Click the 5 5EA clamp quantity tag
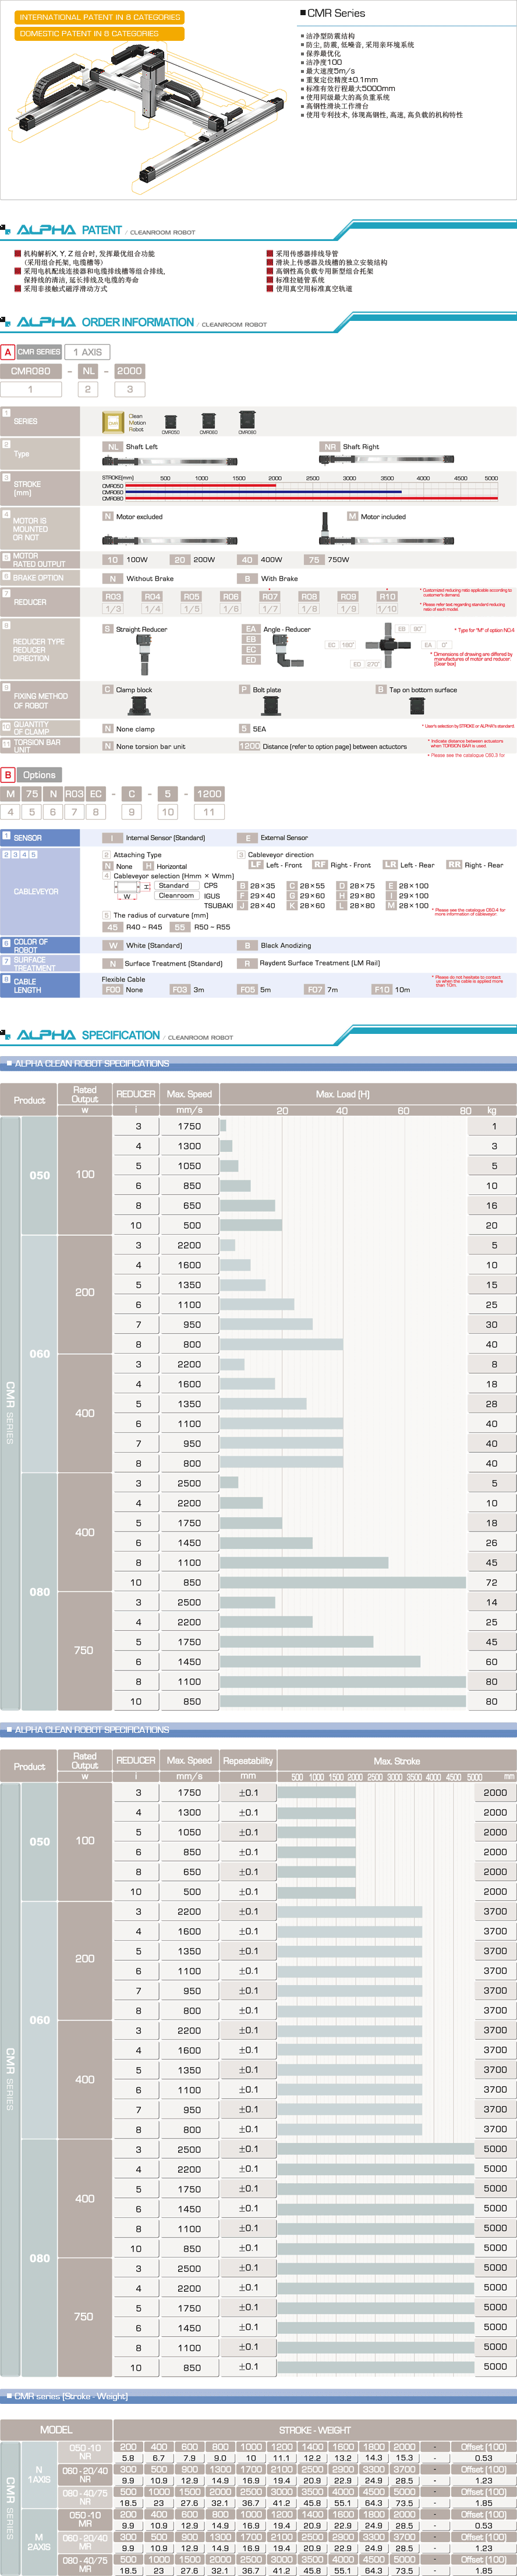 [245, 729]
